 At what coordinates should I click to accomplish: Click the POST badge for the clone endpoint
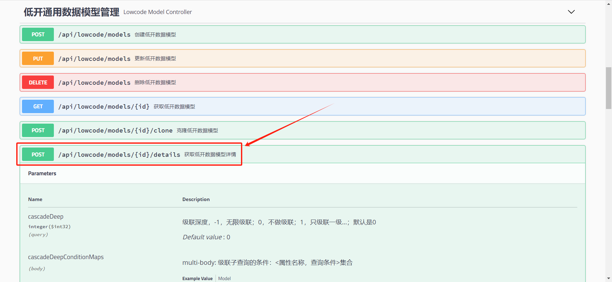38,130
